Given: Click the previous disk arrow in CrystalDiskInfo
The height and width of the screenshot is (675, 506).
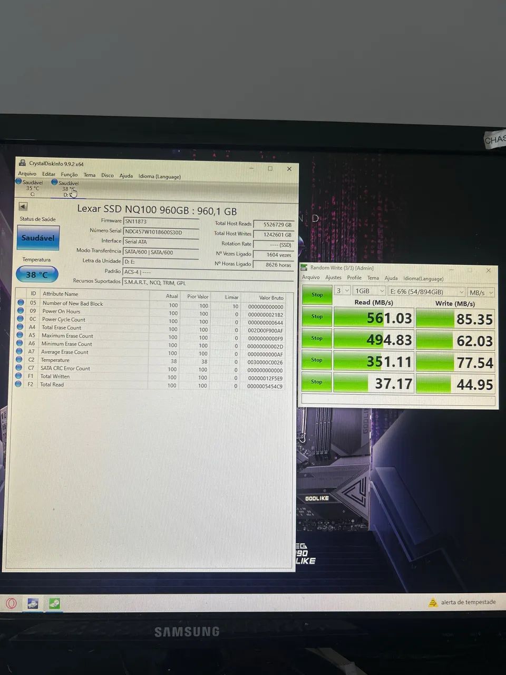Looking at the screenshot, I should 23,206.
